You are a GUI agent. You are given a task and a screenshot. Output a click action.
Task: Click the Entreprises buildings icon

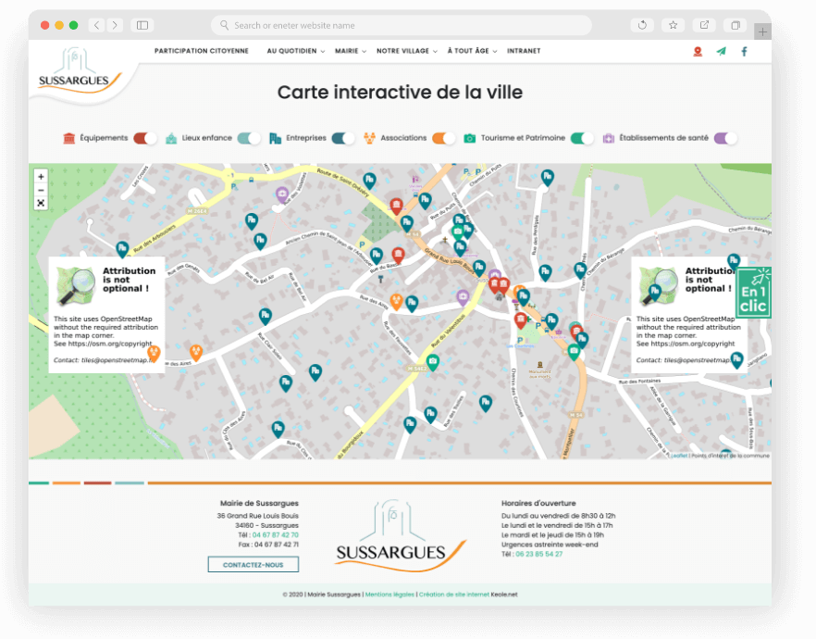click(276, 138)
